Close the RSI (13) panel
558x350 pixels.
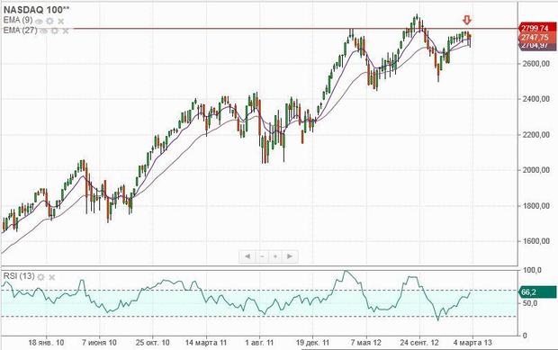click(52, 277)
